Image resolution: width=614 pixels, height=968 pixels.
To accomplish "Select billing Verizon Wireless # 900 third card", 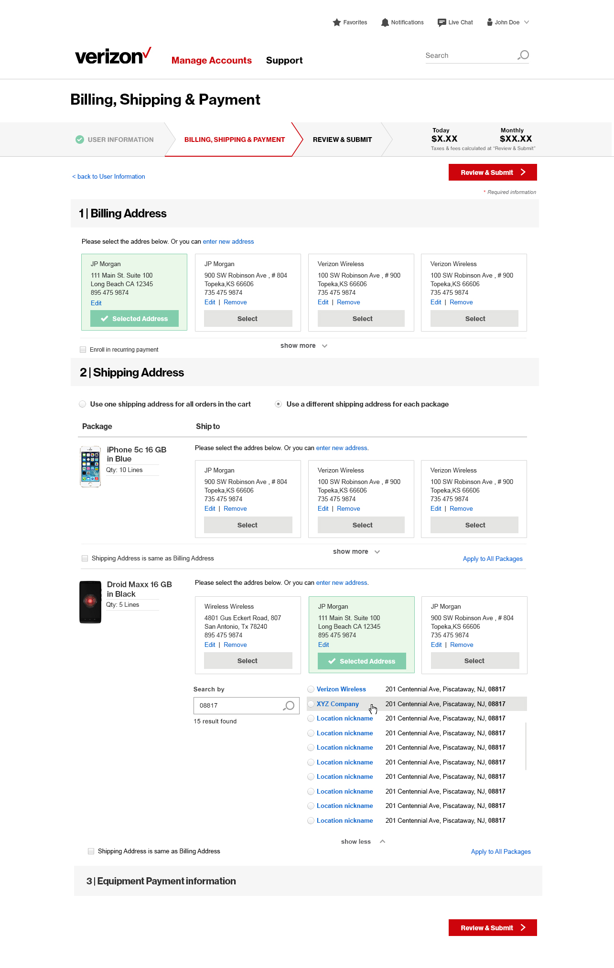I will 361,319.
